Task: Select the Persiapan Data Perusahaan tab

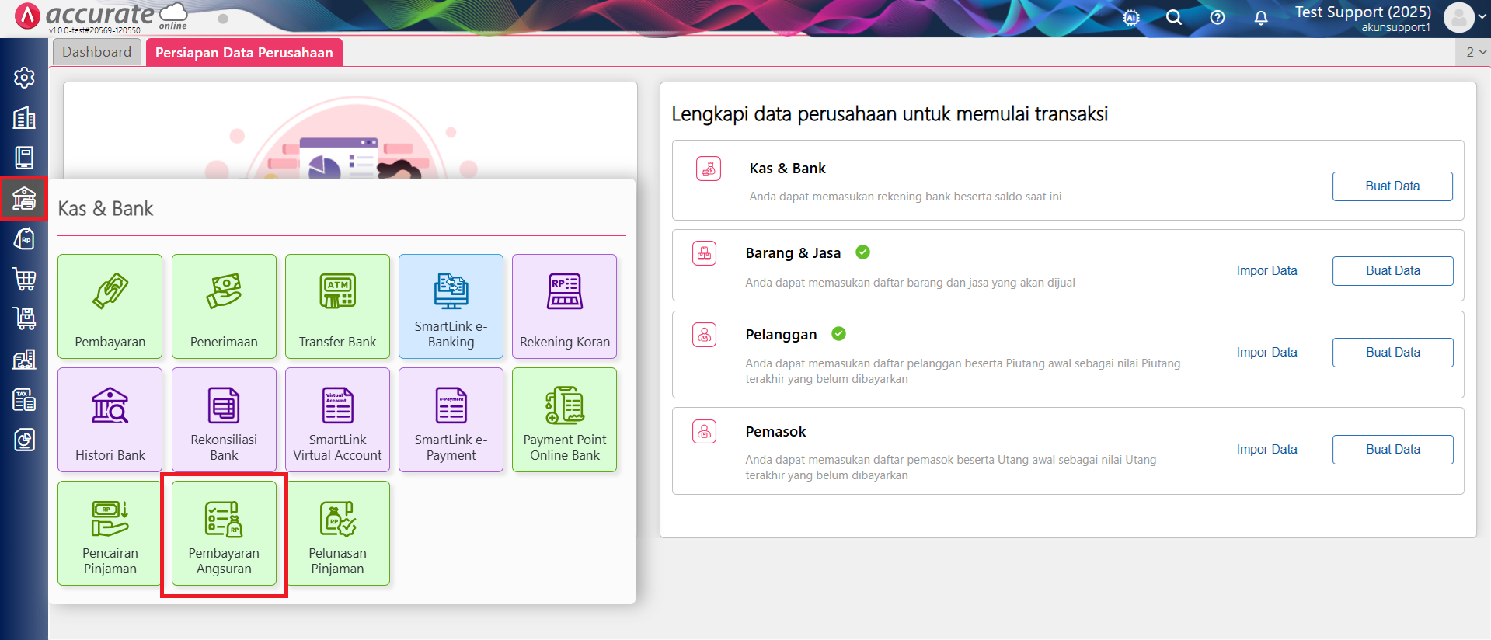Action: pyautogui.click(x=244, y=53)
